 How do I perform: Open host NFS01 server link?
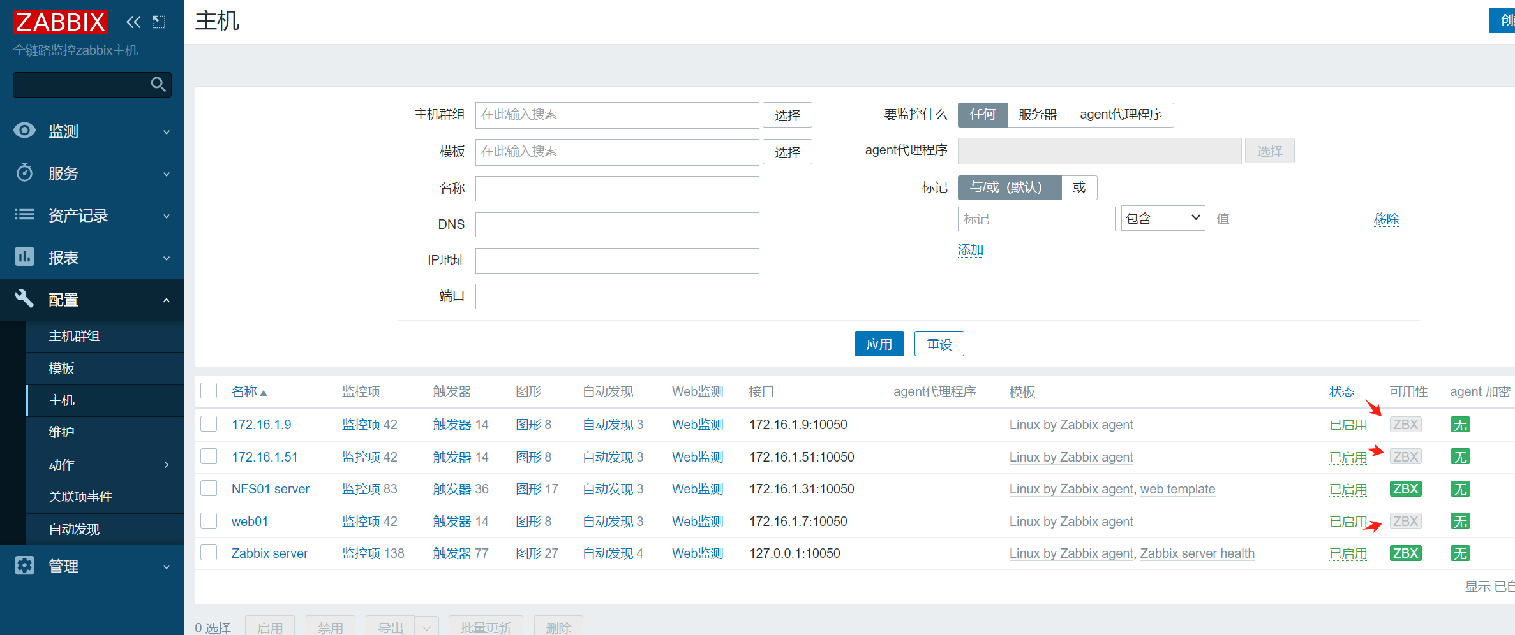point(271,489)
